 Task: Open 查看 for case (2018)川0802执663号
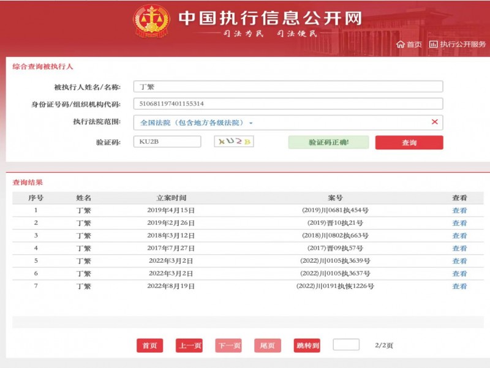(x=459, y=236)
